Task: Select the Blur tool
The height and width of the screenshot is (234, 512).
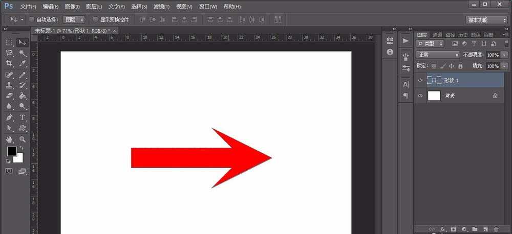Action: 9,106
